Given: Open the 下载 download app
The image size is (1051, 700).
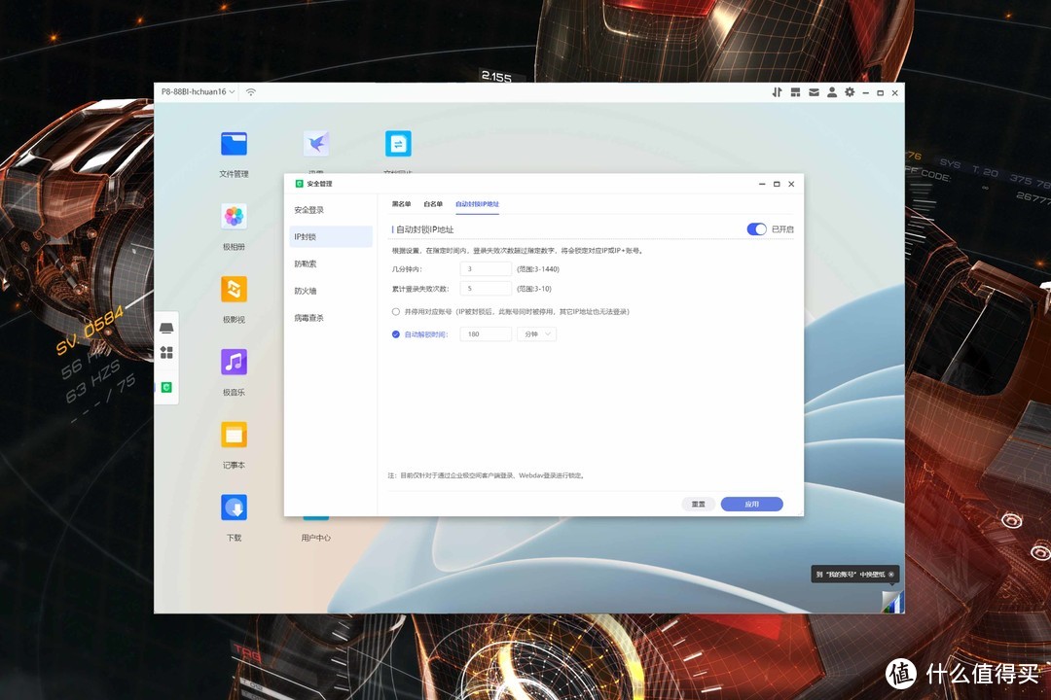Looking at the screenshot, I should 234,507.
